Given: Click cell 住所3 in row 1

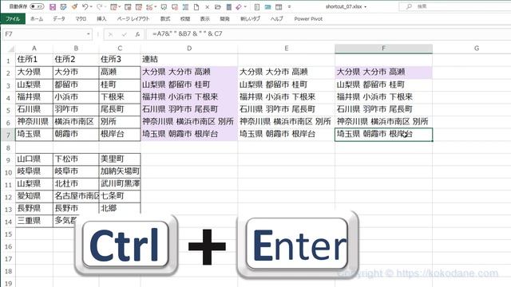Looking at the screenshot, I should 120,60.
